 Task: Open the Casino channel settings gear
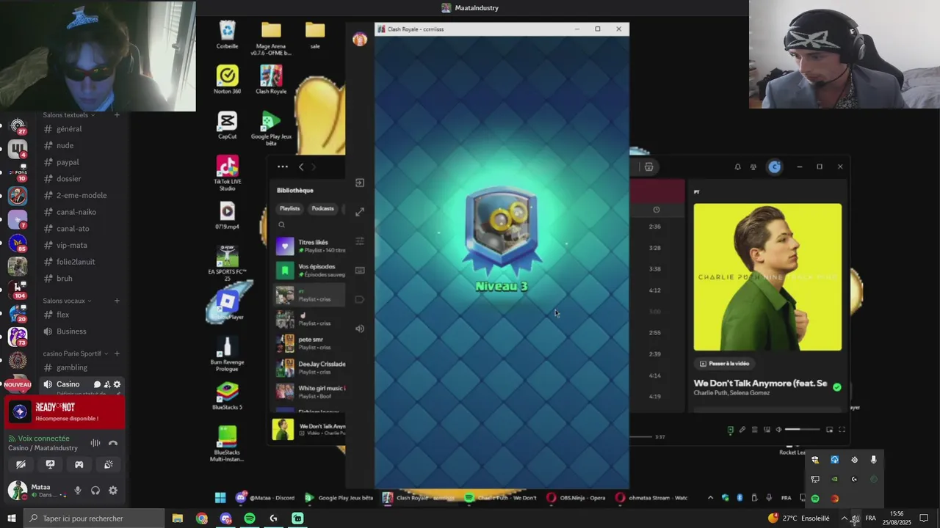(x=117, y=384)
